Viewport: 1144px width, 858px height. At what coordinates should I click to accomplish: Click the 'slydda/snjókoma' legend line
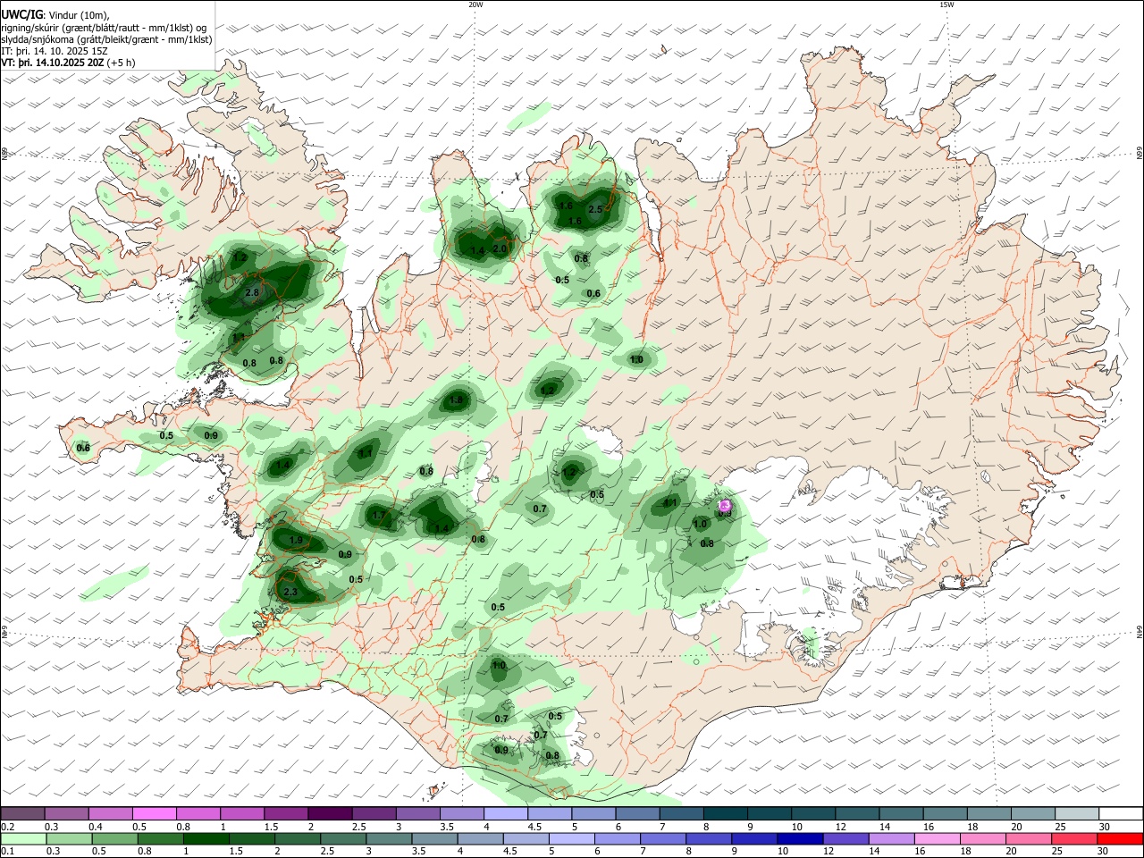pyautogui.click(x=106, y=39)
